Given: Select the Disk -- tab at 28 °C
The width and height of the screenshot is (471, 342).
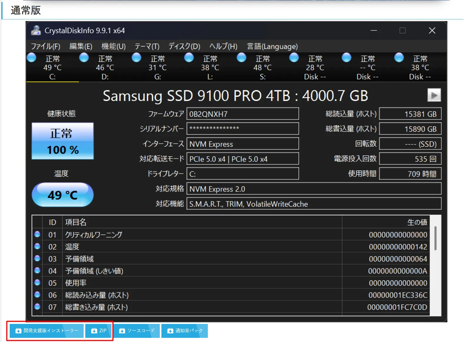Looking at the screenshot, I should click(x=315, y=67).
